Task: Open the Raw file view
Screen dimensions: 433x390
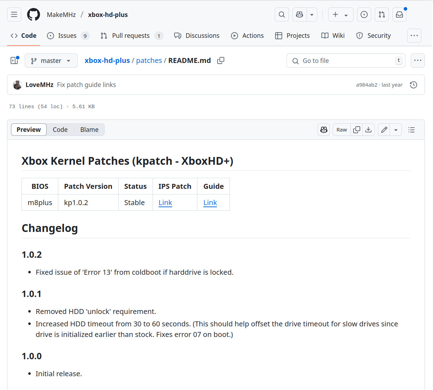Action: [342, 130]
